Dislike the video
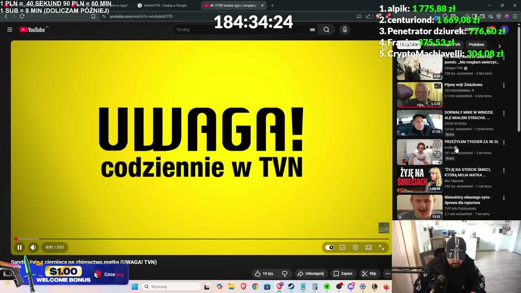521x293 pixels. (x=285, y=273)
